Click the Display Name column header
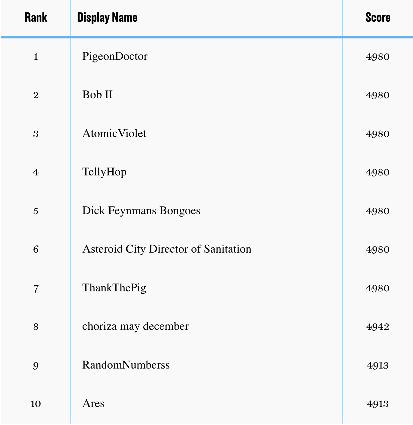Viewport: 413px width, 425px height. tap(107, 17)
